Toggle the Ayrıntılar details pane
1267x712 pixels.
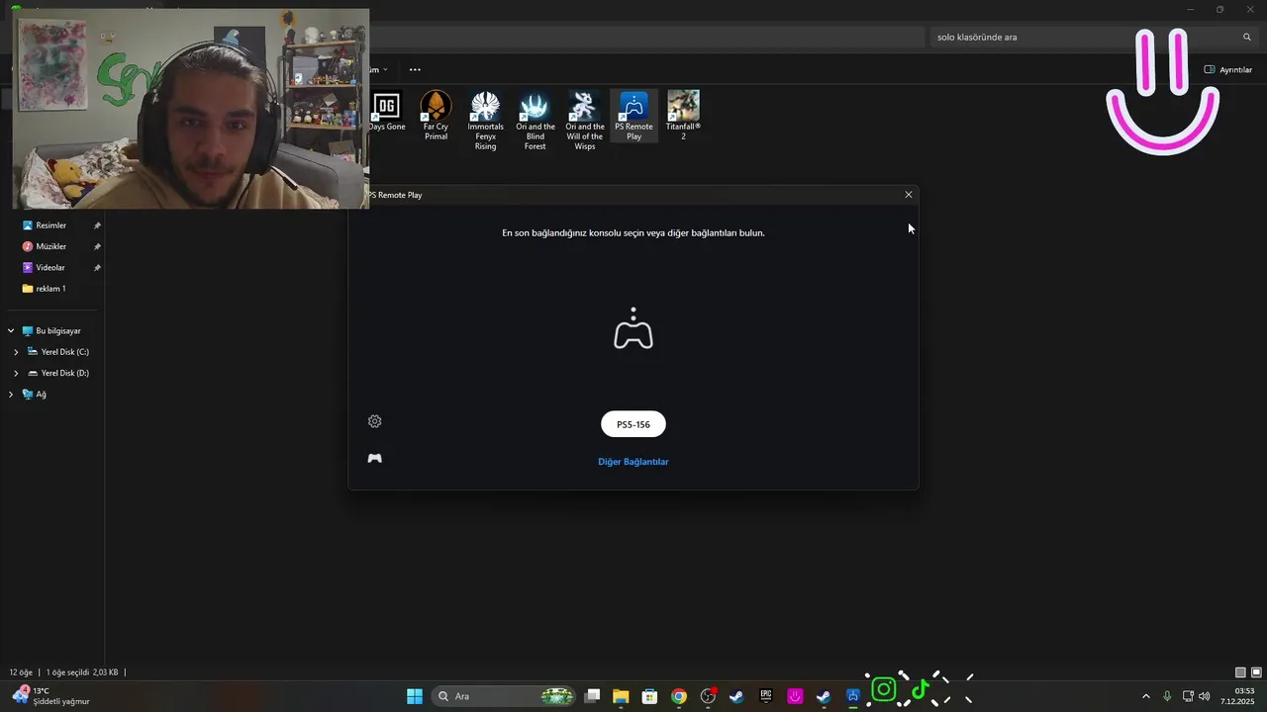pos(1227,69)
